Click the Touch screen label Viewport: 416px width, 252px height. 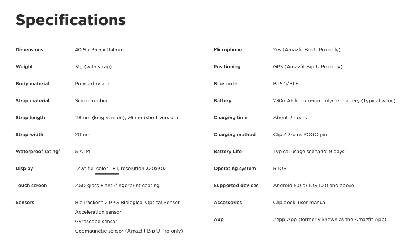coord(31,186)
